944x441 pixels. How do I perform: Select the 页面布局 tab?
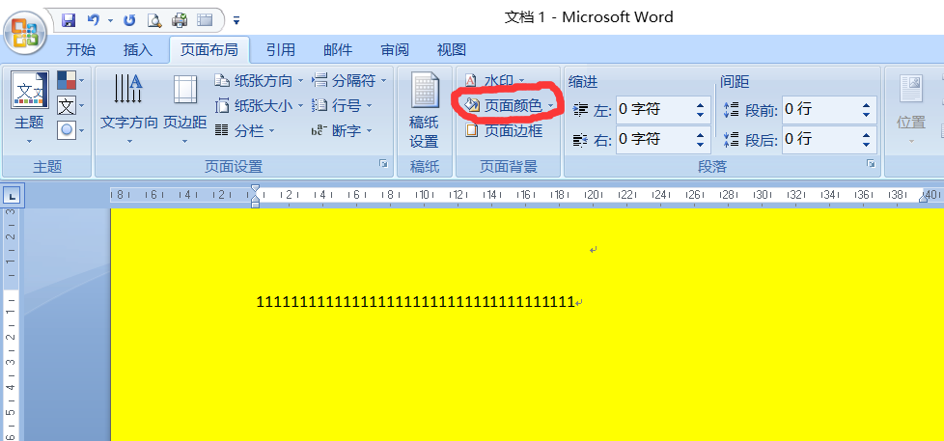click(209, 50)
